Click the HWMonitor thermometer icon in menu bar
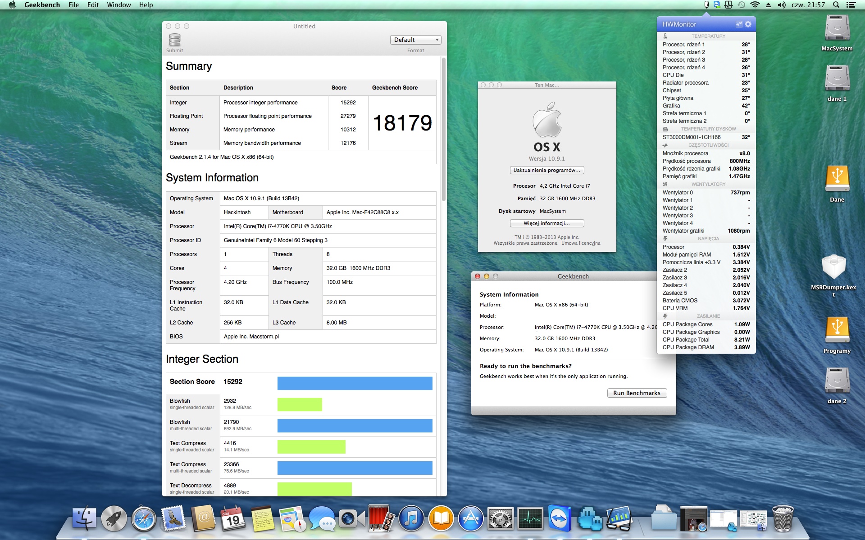 (706, 5)
